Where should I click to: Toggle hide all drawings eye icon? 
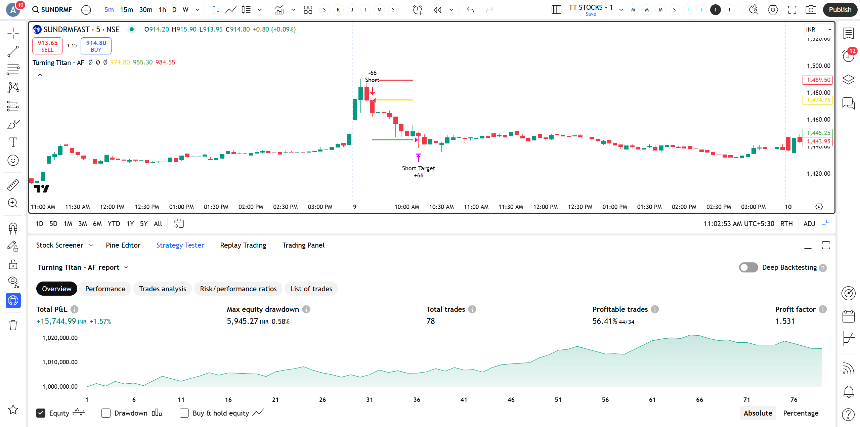pyautogui.click(x=13, y=282)
